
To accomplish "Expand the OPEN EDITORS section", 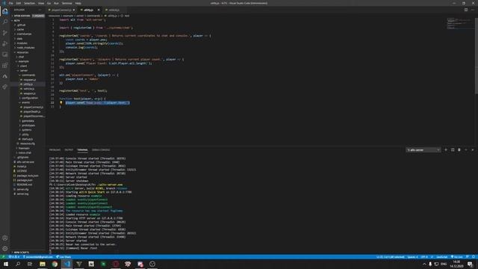I will pyautogui.click(x=22, y=16).
